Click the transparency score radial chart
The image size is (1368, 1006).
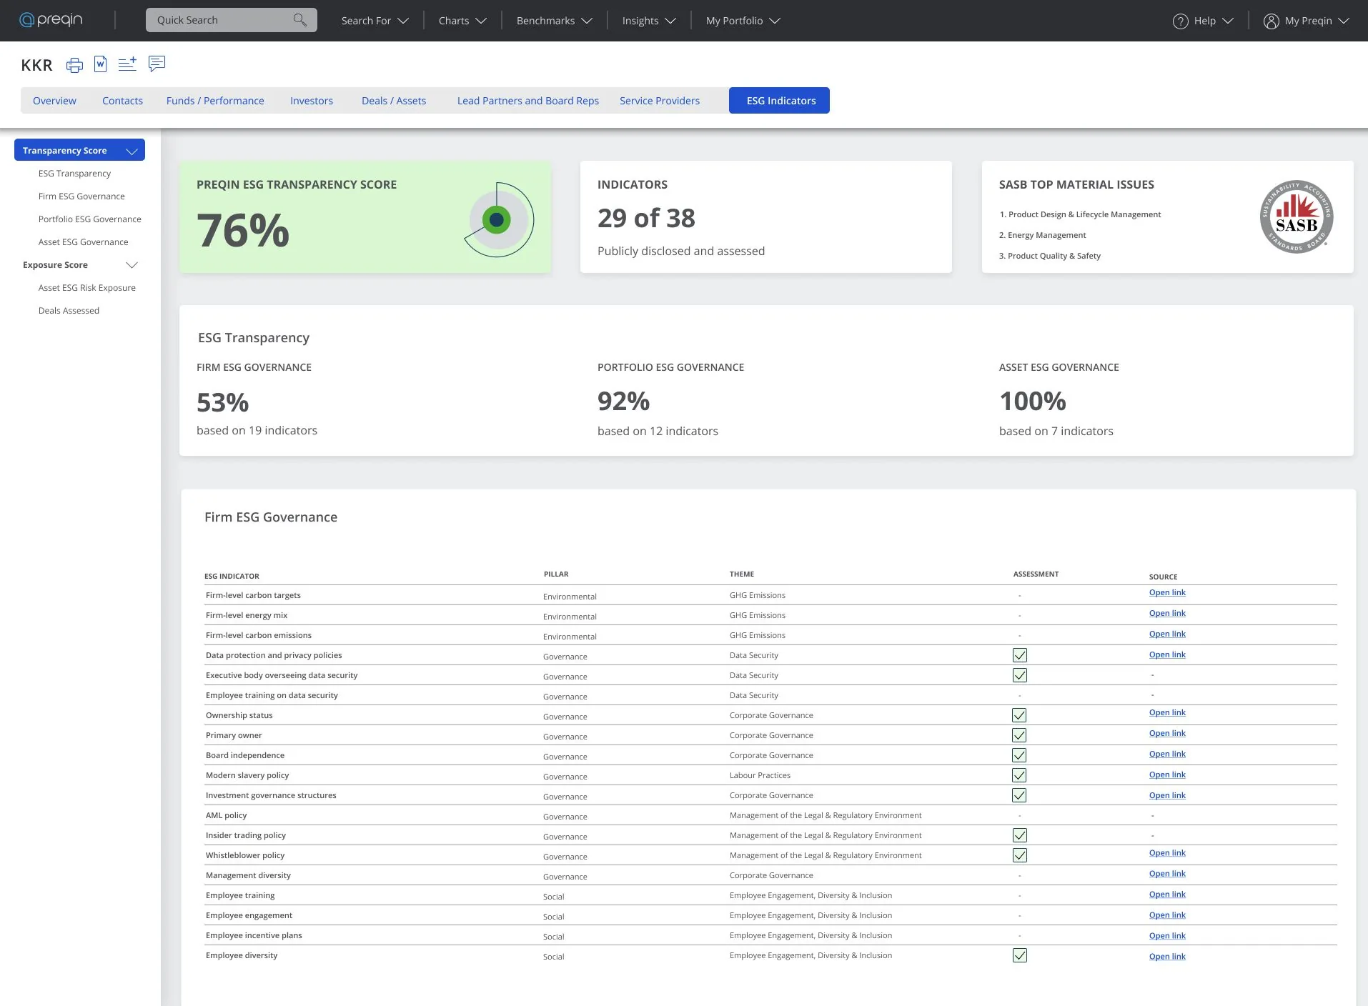[498, 219]
